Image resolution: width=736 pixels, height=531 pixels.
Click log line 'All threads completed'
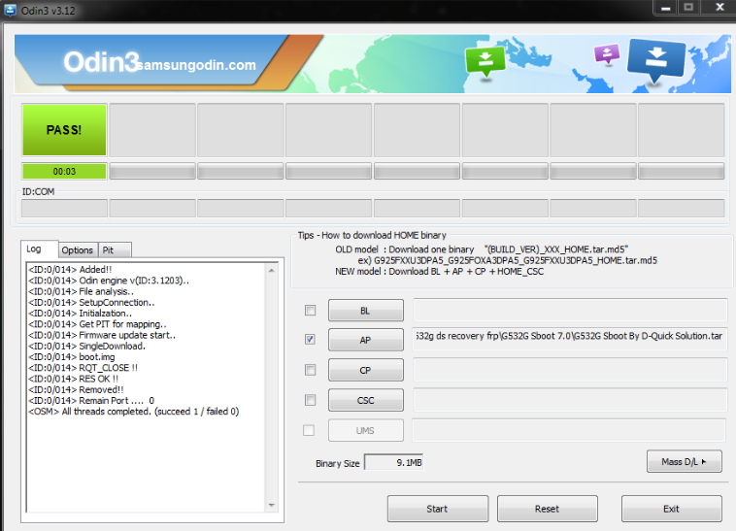(134, 412)
